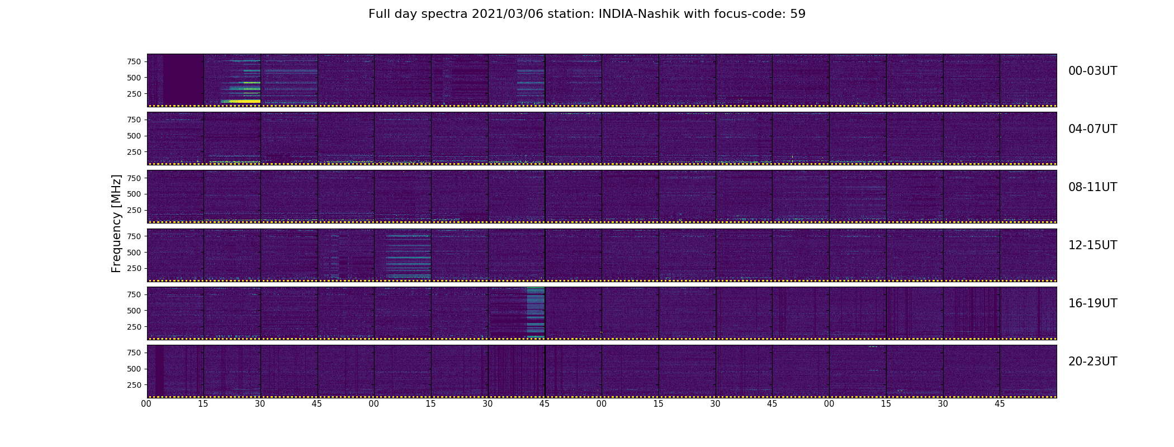Click the leftmost "30" x-axis tick label
This screenshot has height=447, width=1174.
(260, 404)
